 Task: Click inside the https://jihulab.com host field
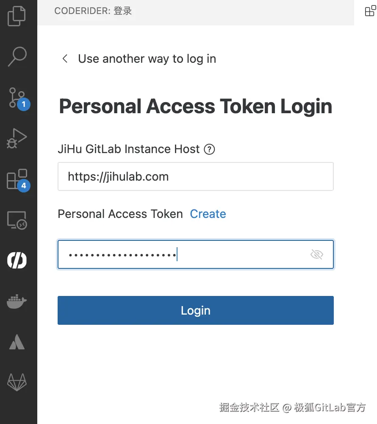point(195,176)
